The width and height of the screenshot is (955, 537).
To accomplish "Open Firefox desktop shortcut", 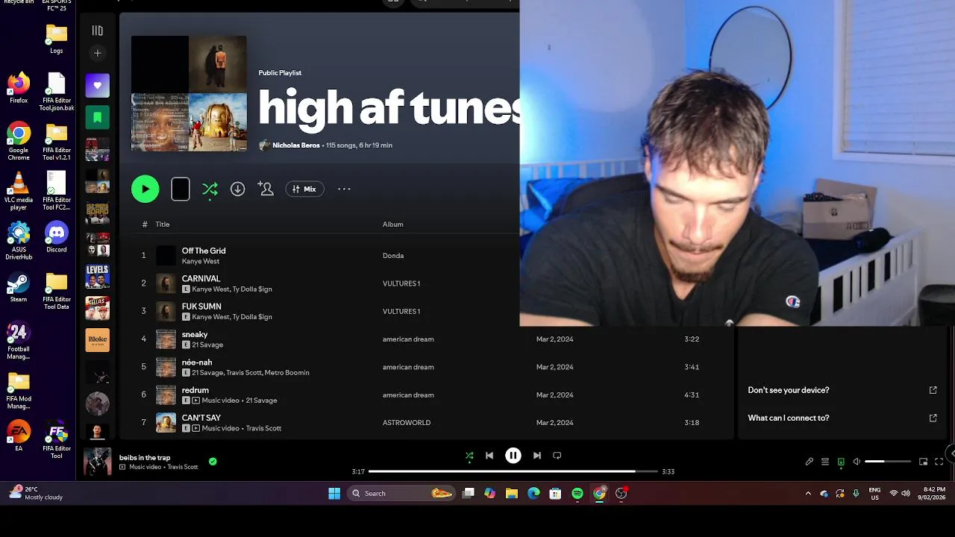I will tap(19, 88).
